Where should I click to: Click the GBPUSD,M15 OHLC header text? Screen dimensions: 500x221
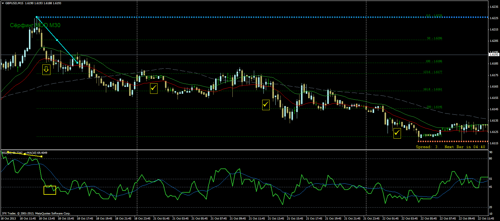point(33,3)
